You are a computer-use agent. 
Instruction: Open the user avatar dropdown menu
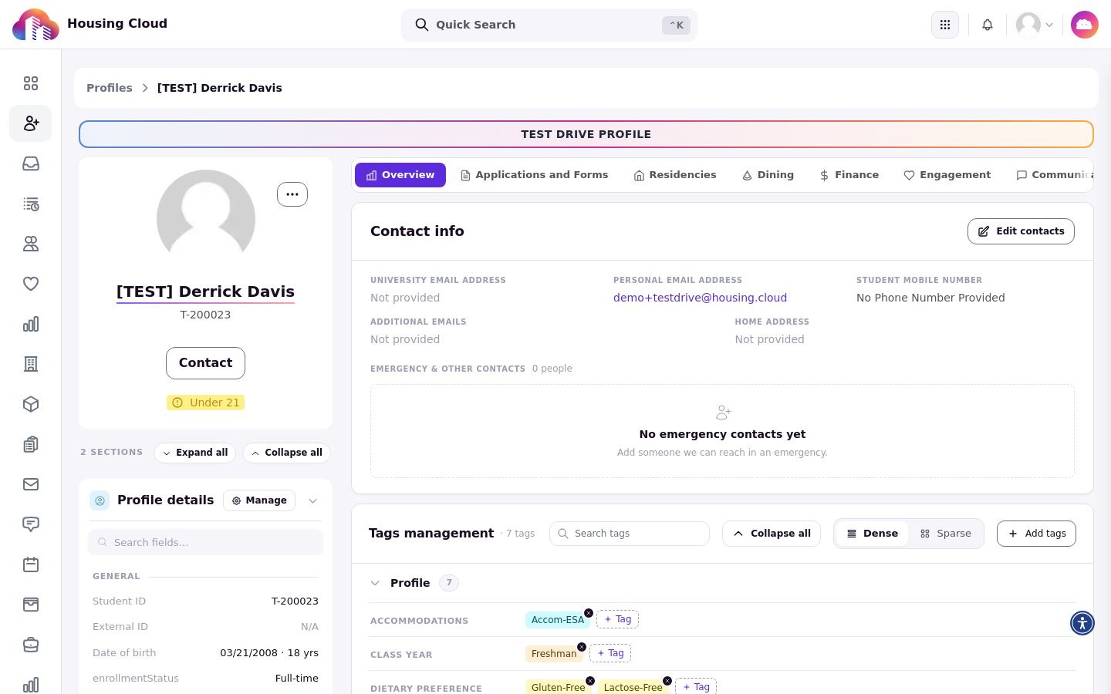coord(1035,25)
